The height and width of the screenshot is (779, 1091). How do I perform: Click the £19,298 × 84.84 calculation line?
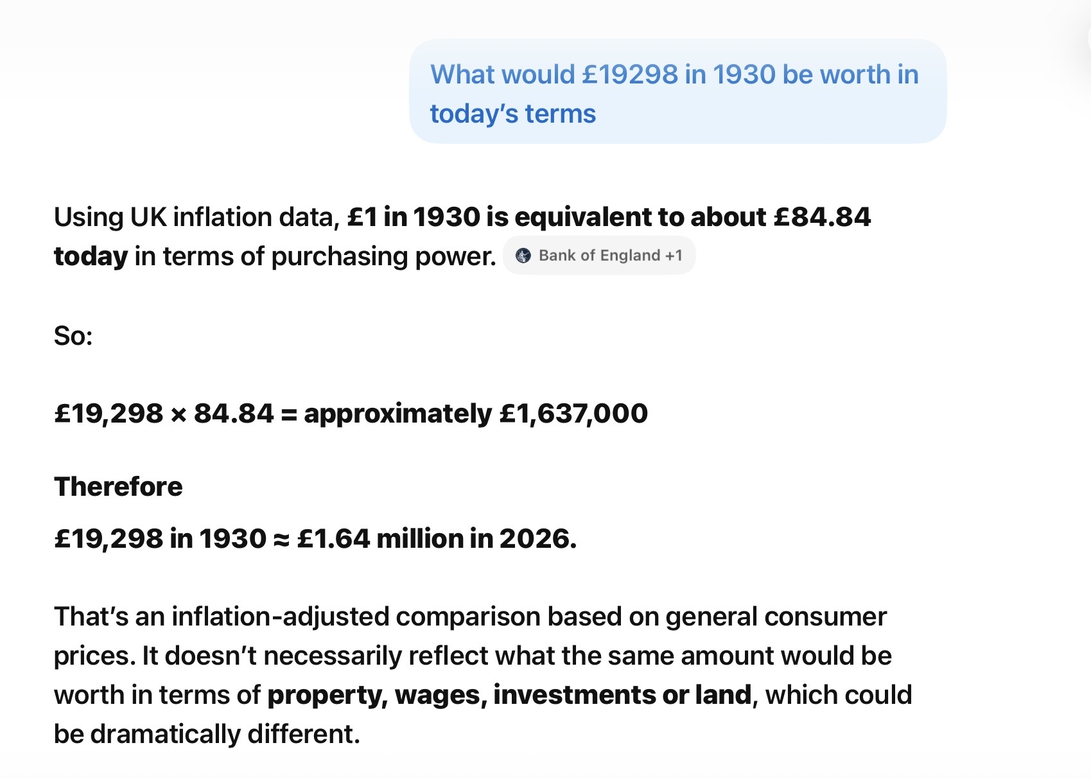351,414
